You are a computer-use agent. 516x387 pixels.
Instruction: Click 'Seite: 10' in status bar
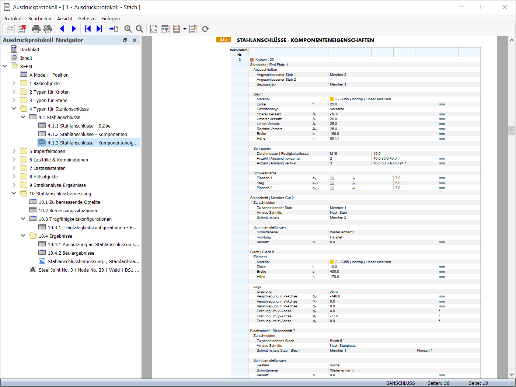click(478, 383)
